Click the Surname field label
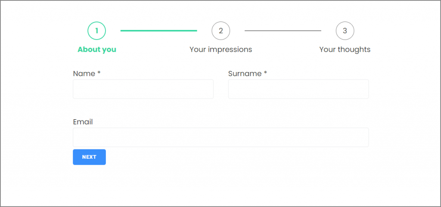 tap(245, 74)
